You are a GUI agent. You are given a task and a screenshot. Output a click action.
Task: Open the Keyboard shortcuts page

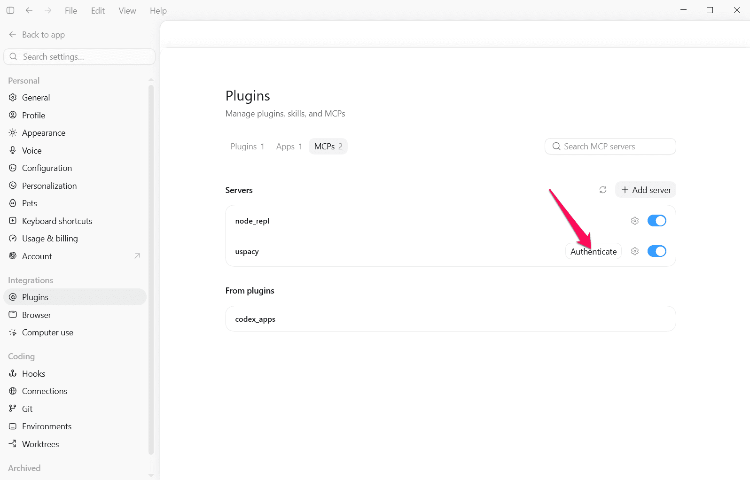tap(75, 221)
